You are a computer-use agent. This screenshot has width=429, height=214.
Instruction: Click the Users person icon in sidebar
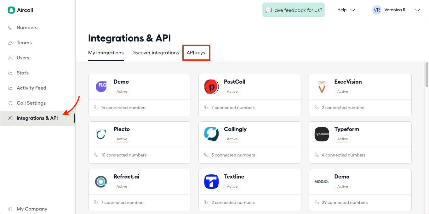click(10, 58)
